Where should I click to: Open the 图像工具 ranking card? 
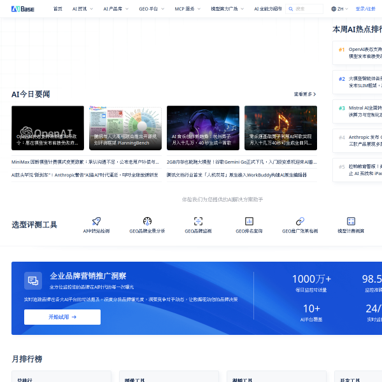169,376
